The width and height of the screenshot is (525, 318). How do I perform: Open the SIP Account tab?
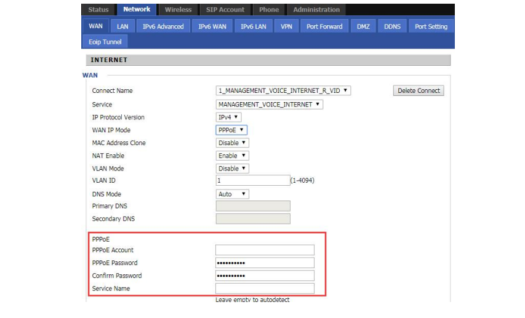click(225, 10)
